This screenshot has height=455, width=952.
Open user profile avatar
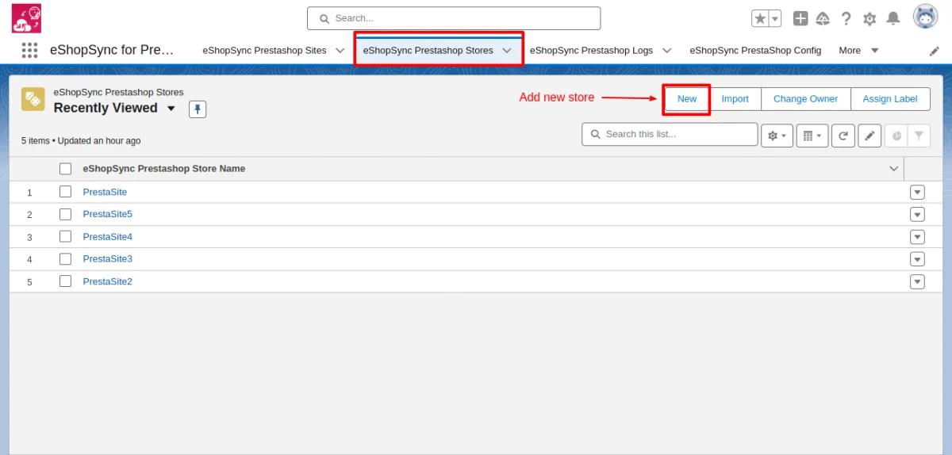tap(925, 17)
